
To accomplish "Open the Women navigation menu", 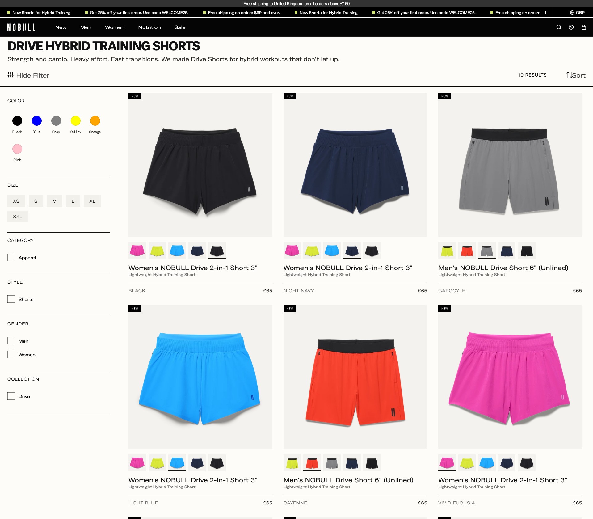I will click(x=115, y=27).
